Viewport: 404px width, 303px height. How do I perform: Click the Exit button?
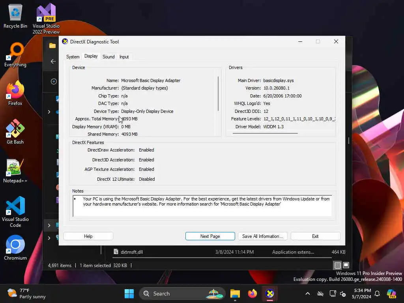tap(315, 236)
